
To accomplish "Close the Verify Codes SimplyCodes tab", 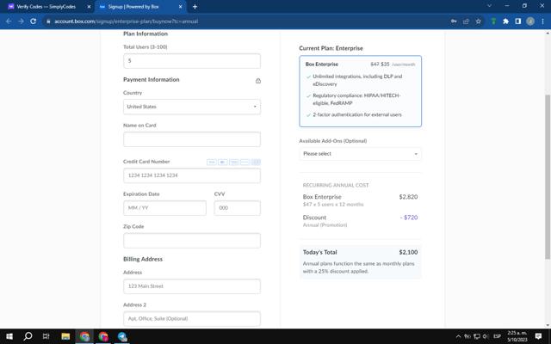I will 89,6.
